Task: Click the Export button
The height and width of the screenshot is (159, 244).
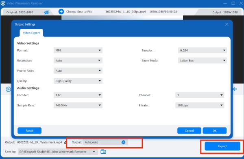Action: pos(222,146)
